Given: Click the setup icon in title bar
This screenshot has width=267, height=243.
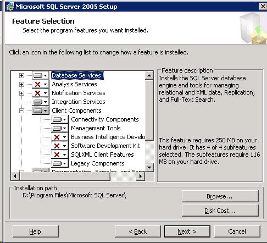Looking at the screenshot, I should pos(10,7).
